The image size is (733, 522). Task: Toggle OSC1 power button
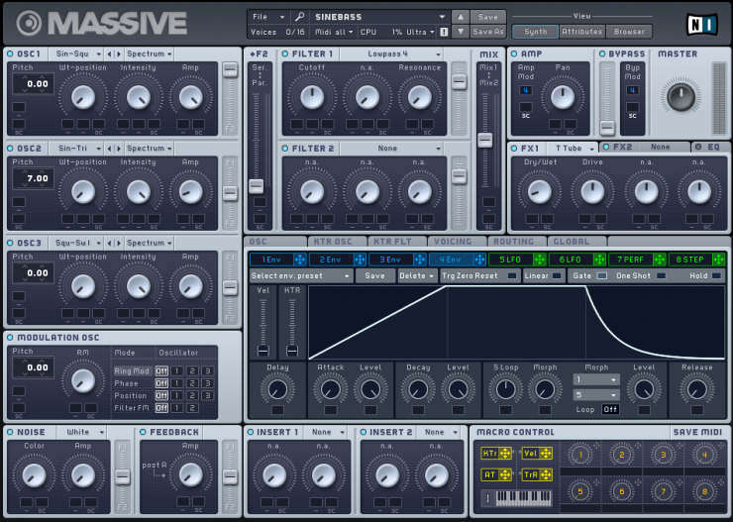(10, 54)
